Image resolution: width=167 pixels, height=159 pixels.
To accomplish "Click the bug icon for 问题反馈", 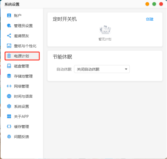I will coord(9,137).
